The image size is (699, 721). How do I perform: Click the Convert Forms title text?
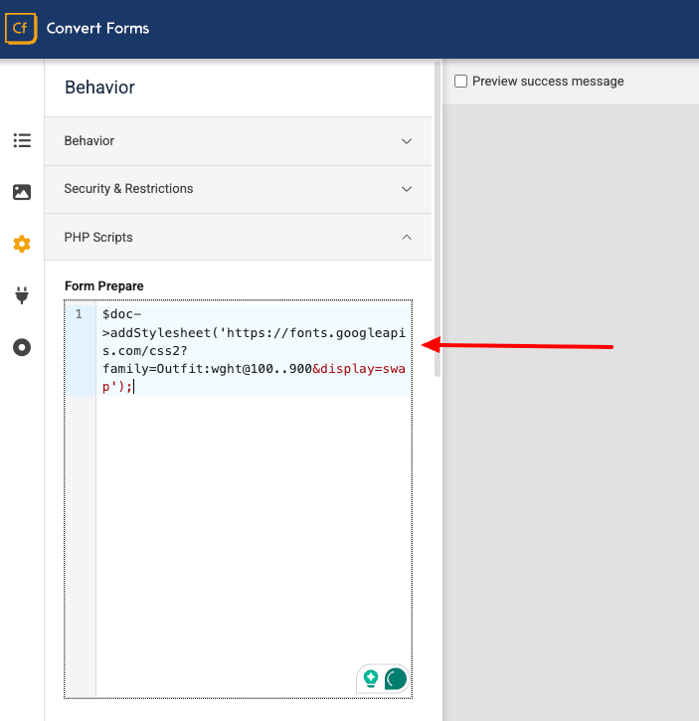tap(97, 29)
